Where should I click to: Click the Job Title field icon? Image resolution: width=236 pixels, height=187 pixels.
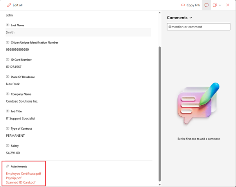click(x=7, y=111)
